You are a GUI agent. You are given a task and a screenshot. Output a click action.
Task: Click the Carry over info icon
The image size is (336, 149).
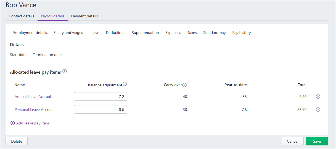184,85
